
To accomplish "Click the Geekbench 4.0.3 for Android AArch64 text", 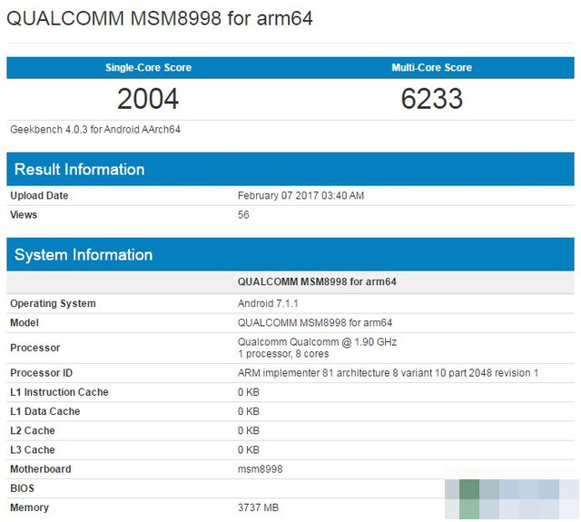I will click(x=95, y=130).
